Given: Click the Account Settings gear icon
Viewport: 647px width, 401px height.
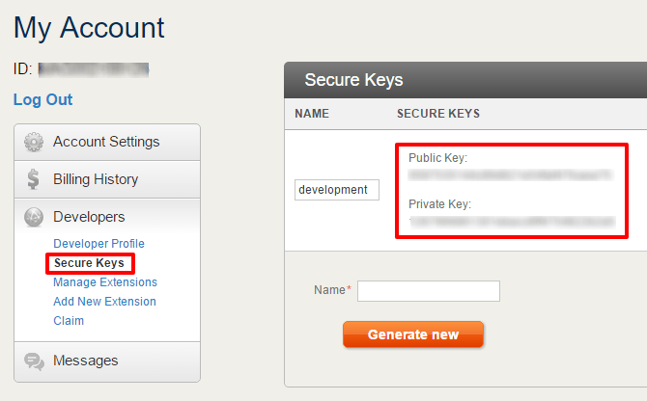Looking at the screenshot, I should 34,142.
